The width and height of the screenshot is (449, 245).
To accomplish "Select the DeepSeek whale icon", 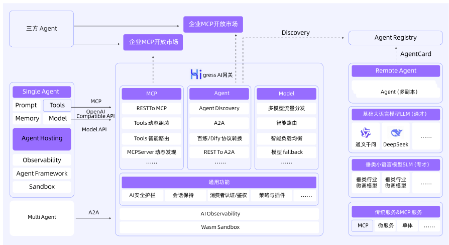I will coord(397,132).
